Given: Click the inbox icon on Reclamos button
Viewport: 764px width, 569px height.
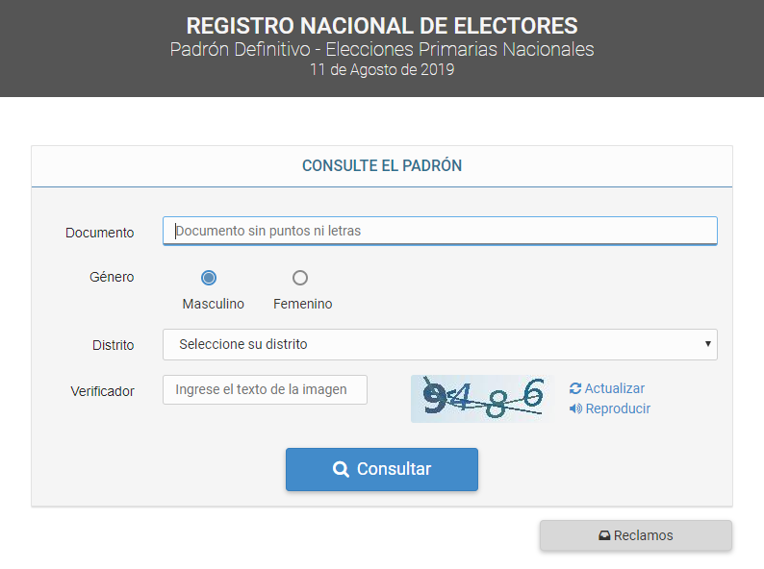Looking at the screenshot, I should pos(604,535).
